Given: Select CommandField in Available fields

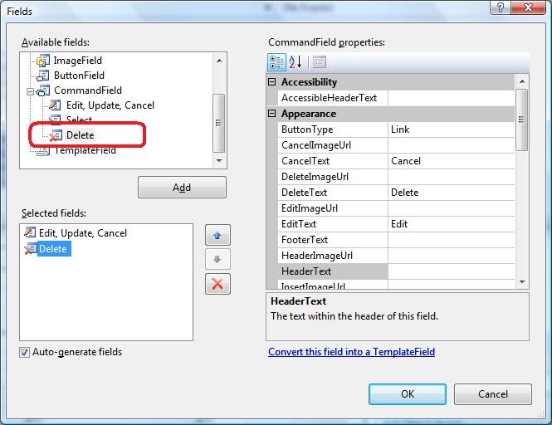Looking at the screenshot, I should 88,90.
